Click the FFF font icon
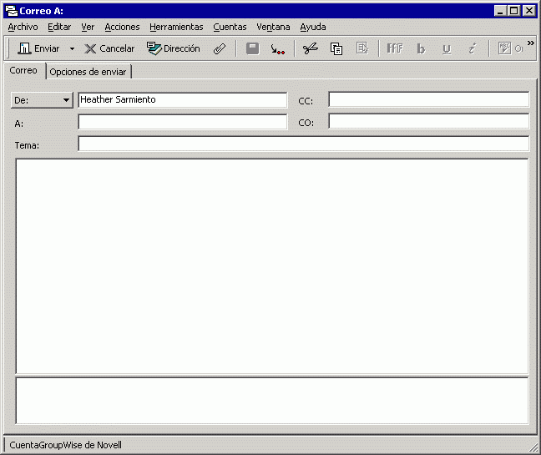 395,48
